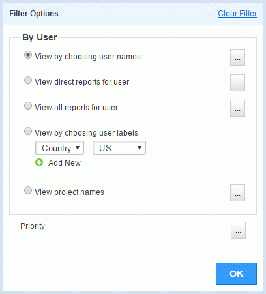Select View direct reports for user radio
Image resolution: width=266 pixels, height=294 pixels.
[x=28, y=81]
